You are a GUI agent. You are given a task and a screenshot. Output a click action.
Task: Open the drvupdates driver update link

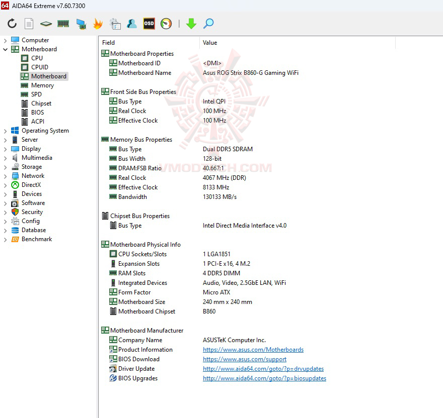(263, 369)
